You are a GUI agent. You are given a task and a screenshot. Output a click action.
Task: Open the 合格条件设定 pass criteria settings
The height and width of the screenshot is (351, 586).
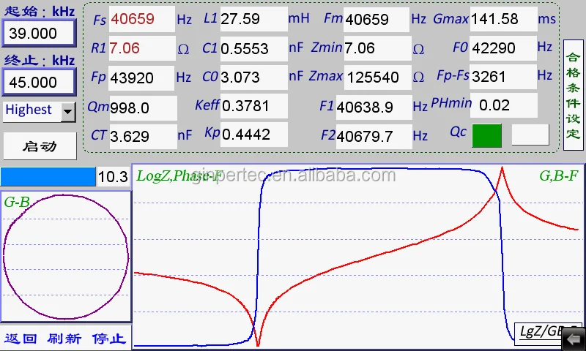(574, 95)
